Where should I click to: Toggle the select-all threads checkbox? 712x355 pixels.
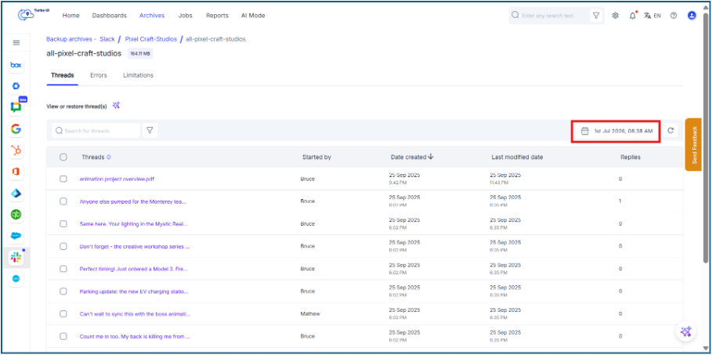point(63,157)
